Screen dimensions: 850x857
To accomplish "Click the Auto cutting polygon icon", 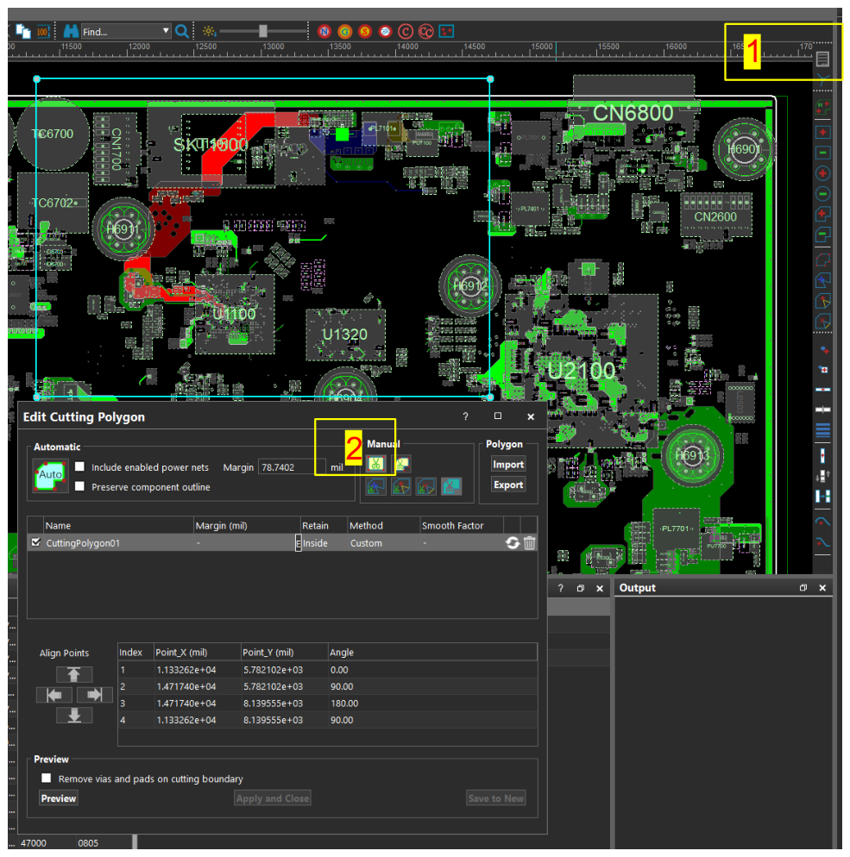I will point(50,475).
